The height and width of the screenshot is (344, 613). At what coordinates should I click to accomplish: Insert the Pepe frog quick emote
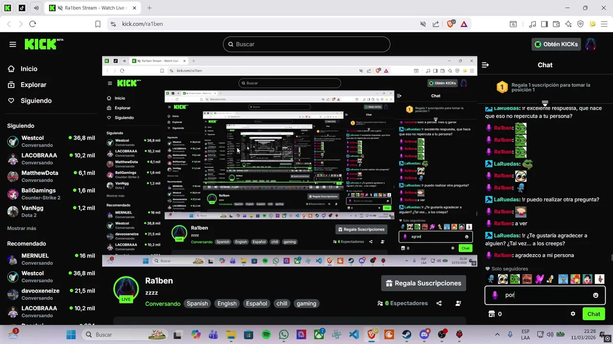[515, 279]
